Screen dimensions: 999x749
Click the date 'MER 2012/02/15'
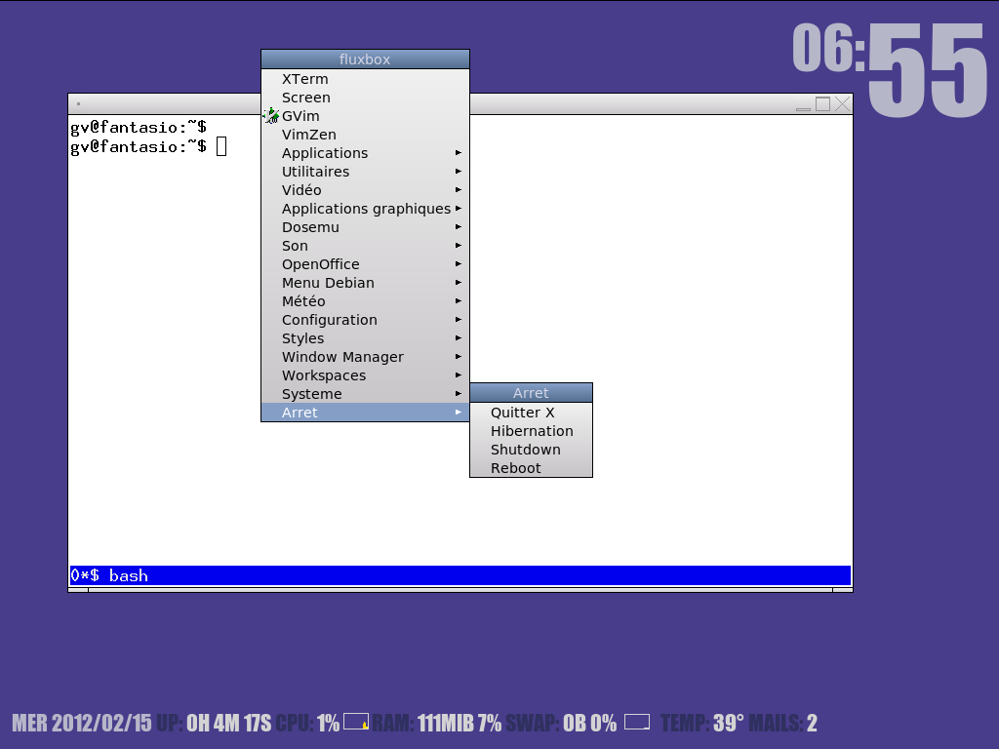[82, 723]
